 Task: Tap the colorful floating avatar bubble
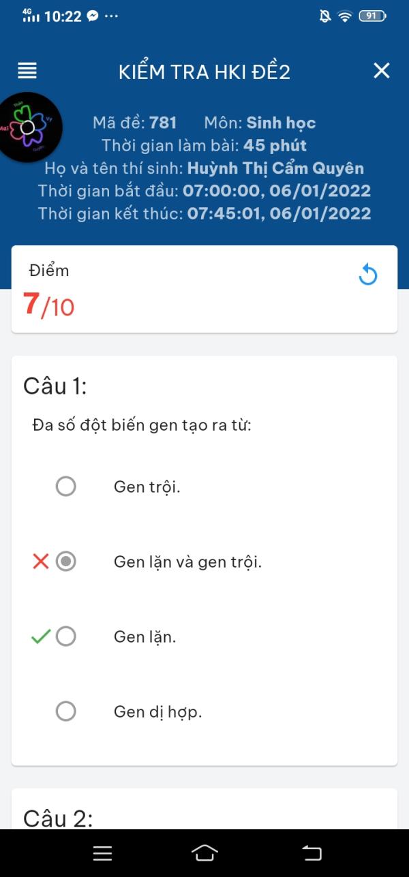pyautogui.click(x=29, y=127)
